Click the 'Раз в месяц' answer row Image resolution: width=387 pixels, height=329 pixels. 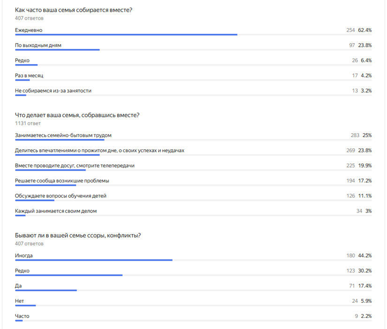tap(193, 77)
